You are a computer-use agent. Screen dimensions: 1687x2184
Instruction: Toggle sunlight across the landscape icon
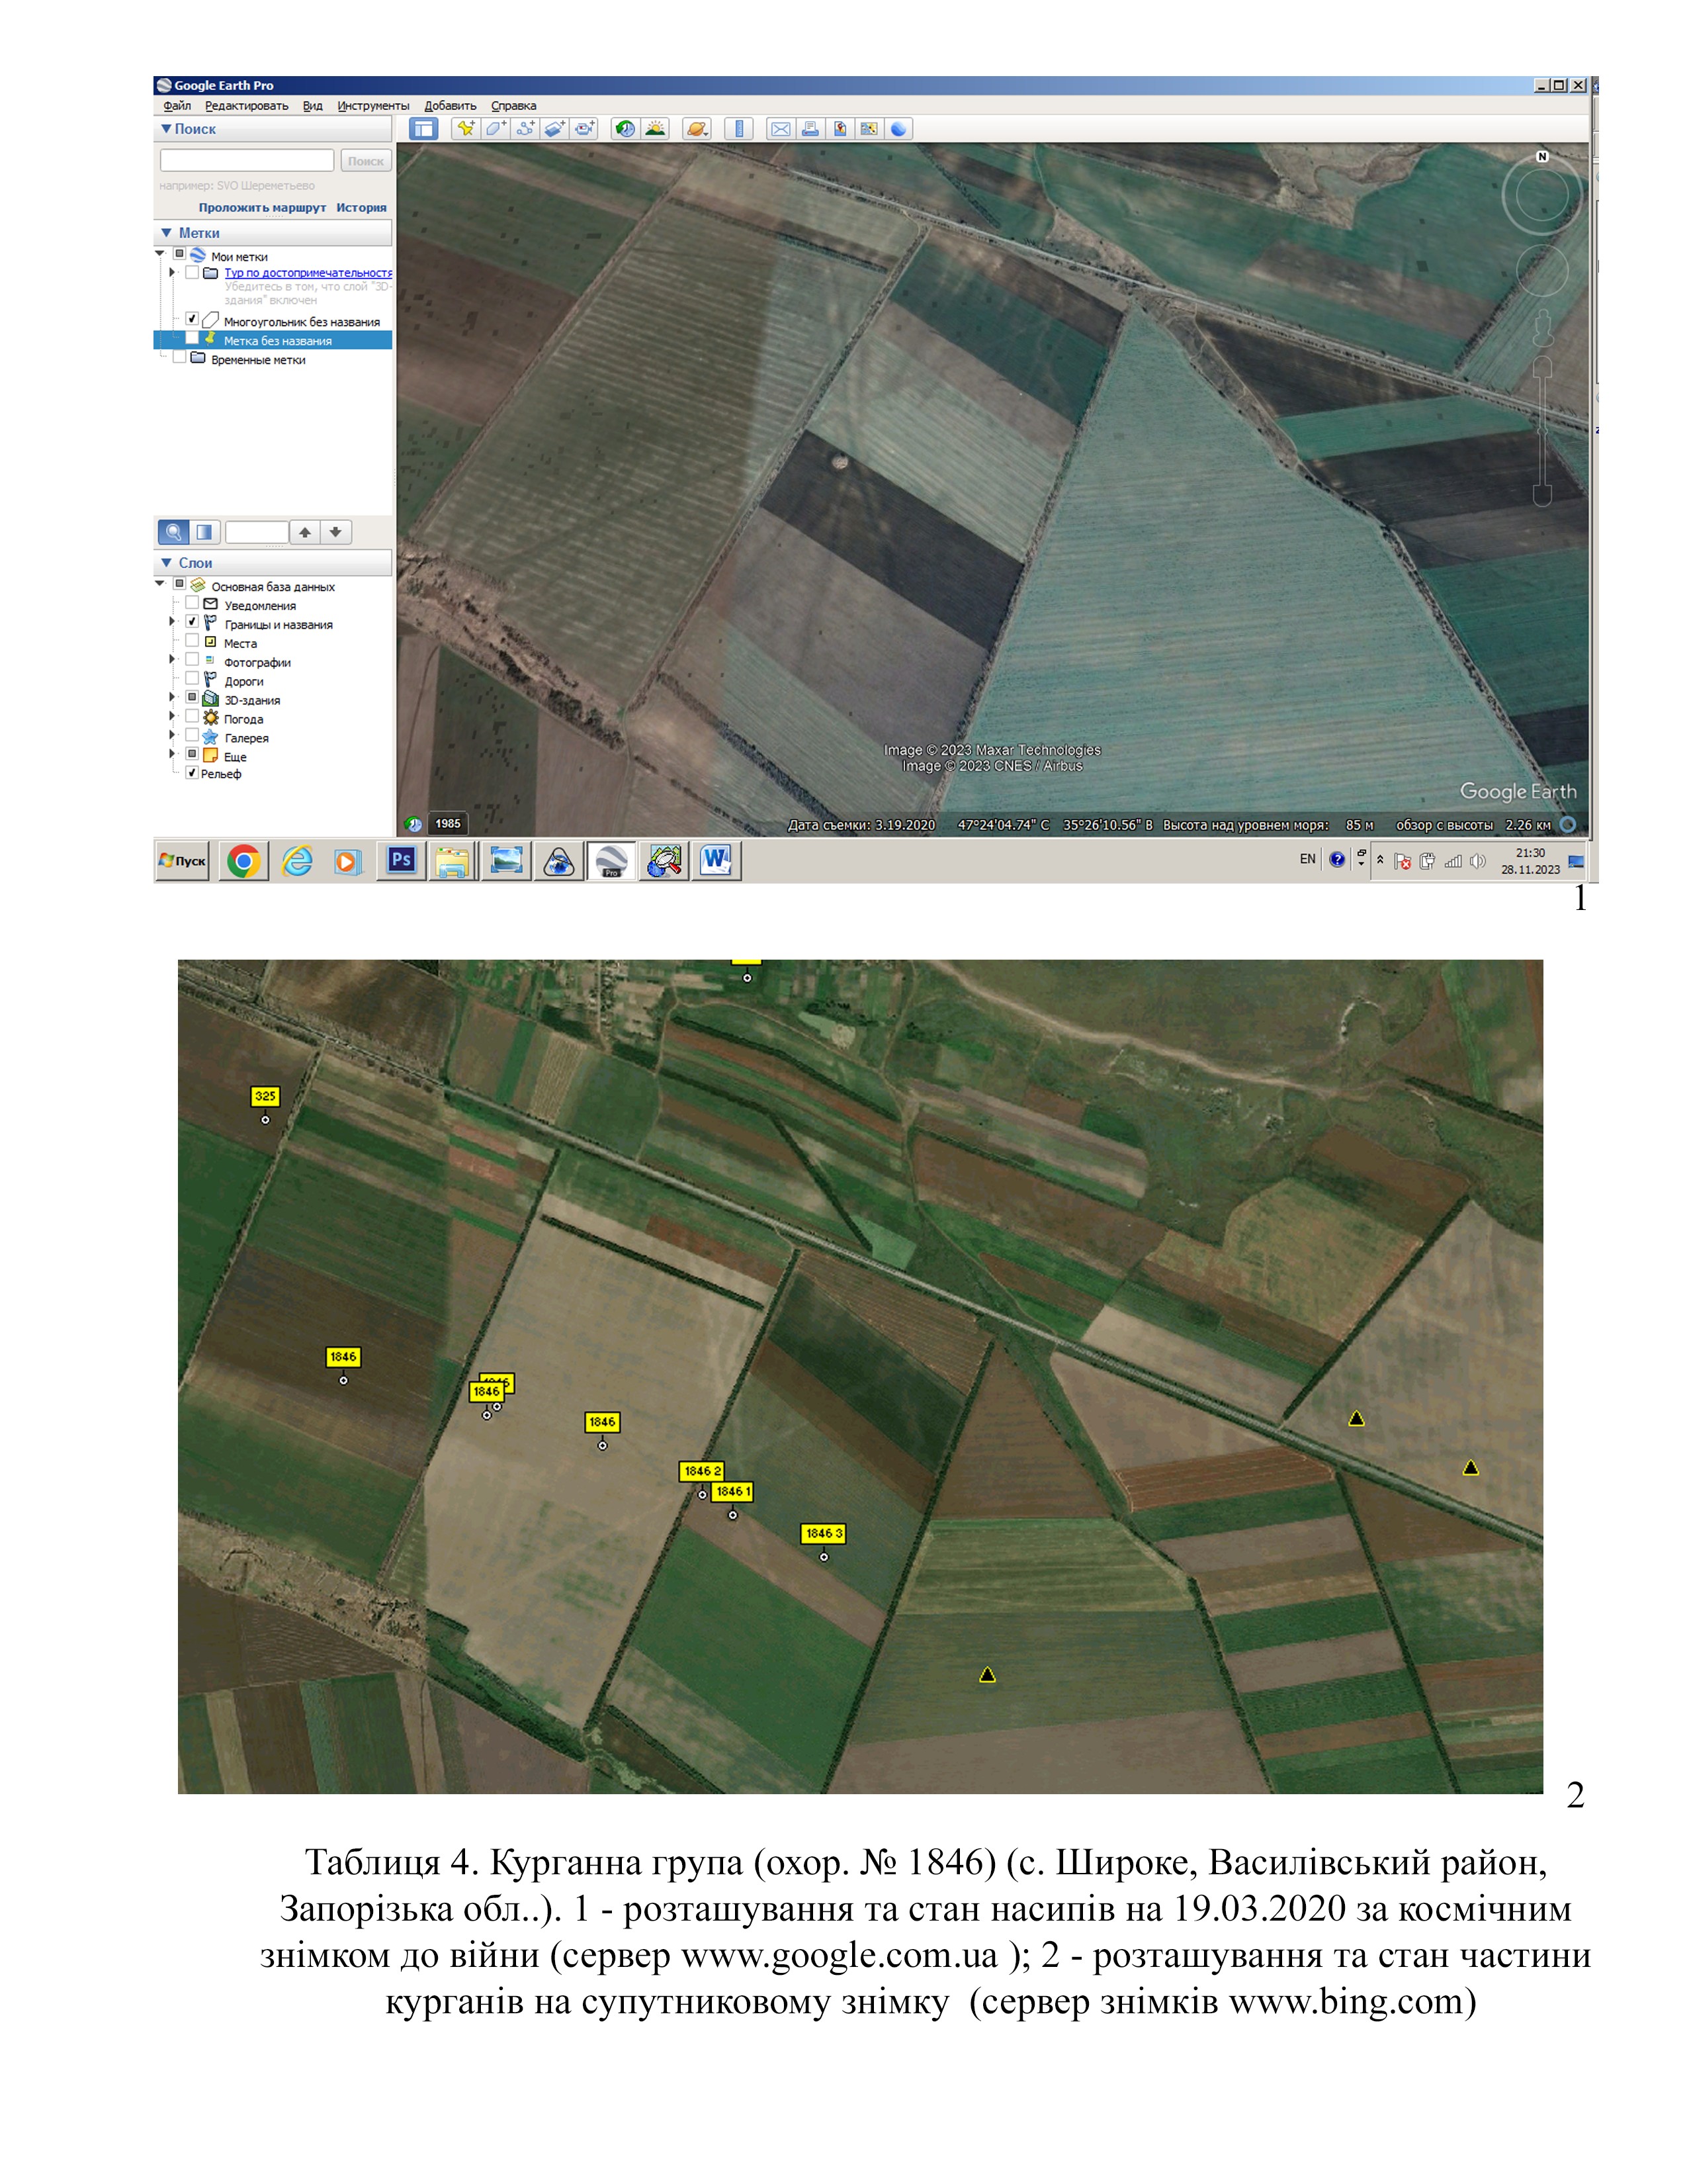[x=656, y=129]
